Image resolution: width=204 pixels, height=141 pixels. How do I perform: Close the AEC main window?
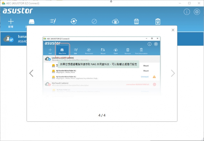click(x=199, y=3)
